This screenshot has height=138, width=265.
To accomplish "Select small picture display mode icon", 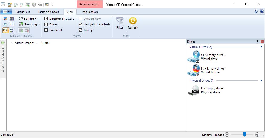I will coord(6,24).
